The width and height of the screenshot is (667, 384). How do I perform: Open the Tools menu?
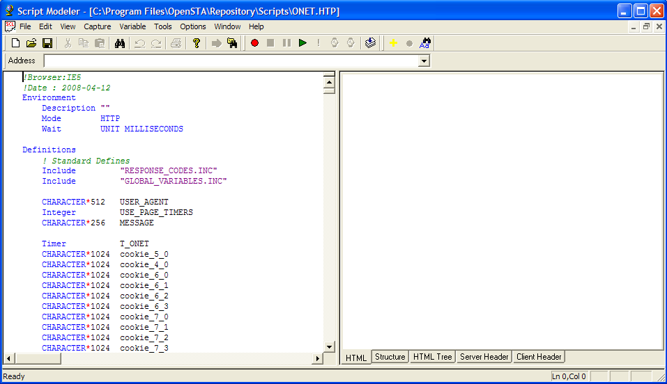[163, 26]
